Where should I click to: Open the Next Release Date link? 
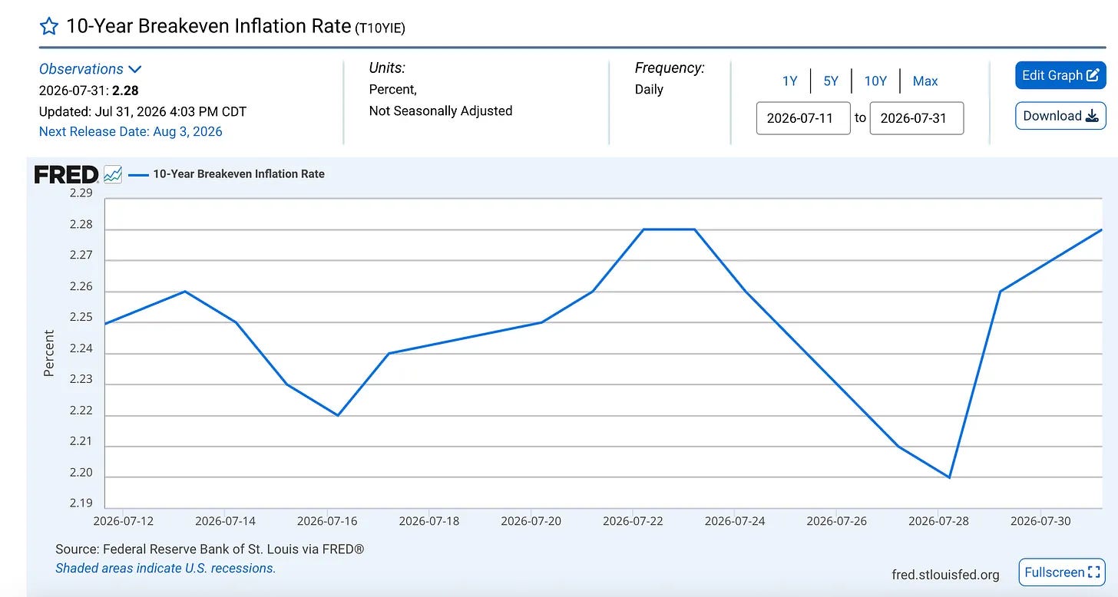pos(131,131)
